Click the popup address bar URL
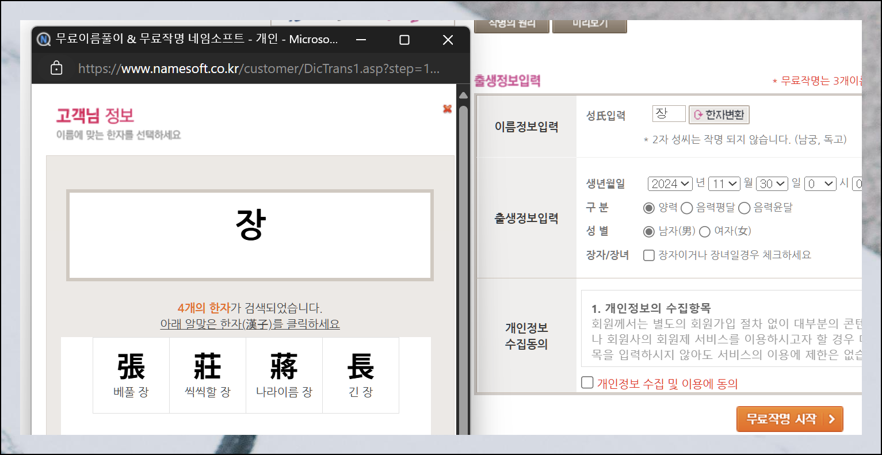 [x=259, y=68]
